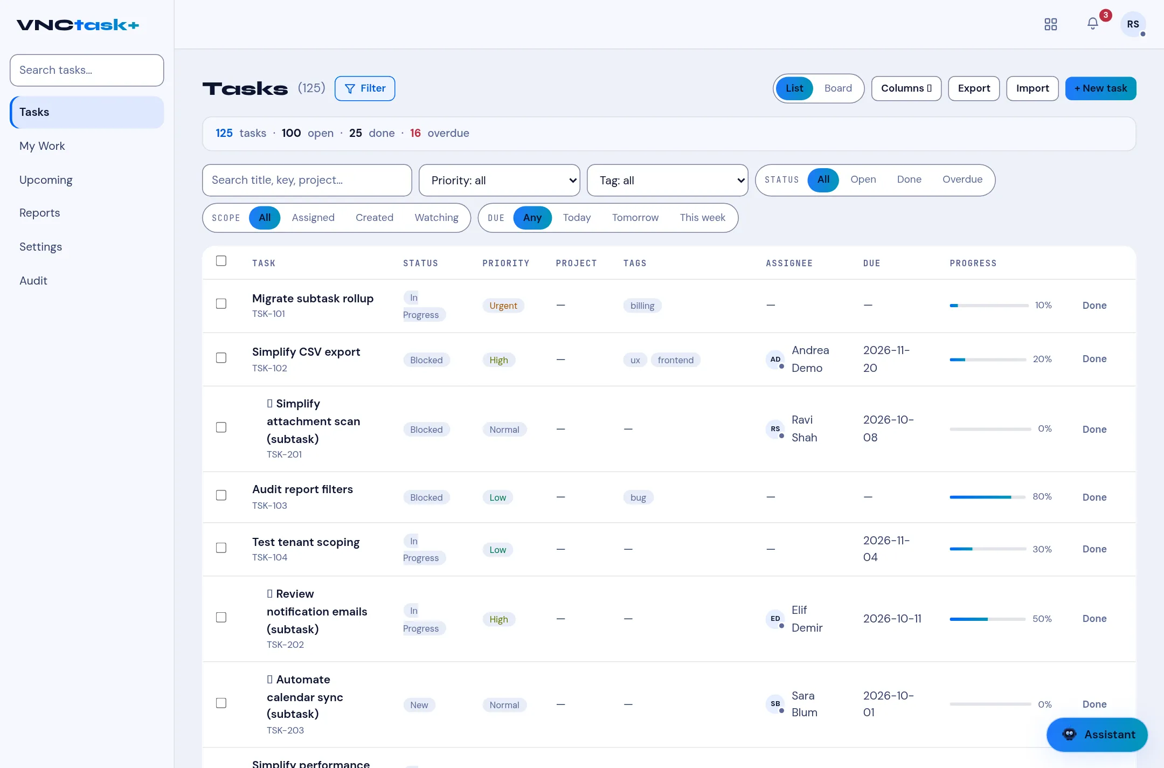Viewport: 1164px width, 768px height.
Task: Open the Audit sidebar item
Action: pos(87,281)
